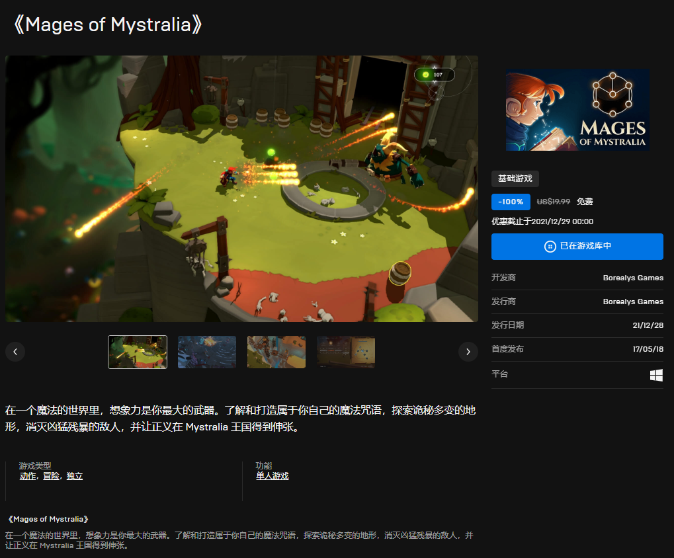Click the developer value Borealys Games
Image resolution: width=674 pixels, height=558 pixels.
633,278
